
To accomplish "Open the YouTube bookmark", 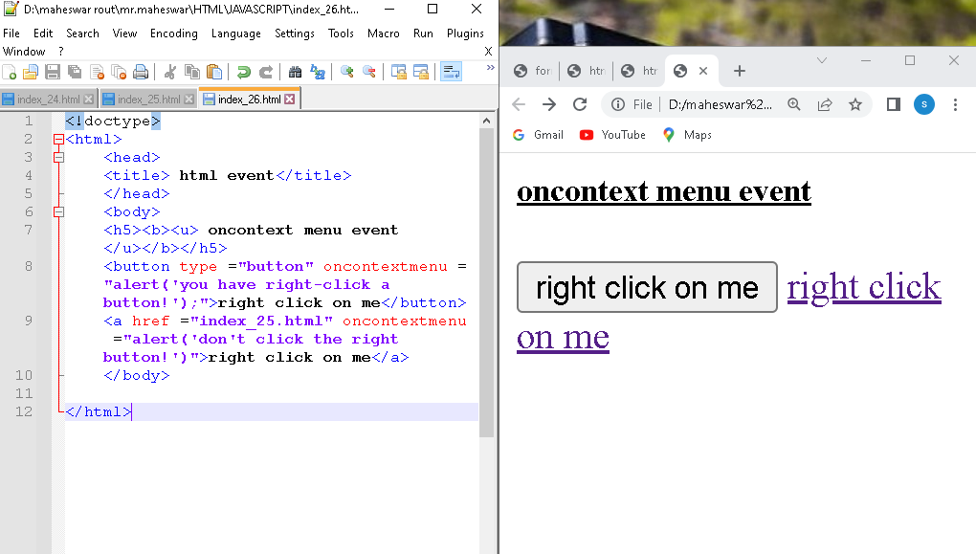I will pos(612,135).
